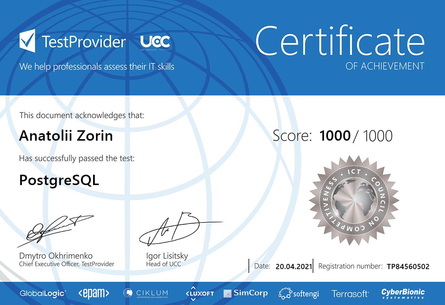
Task: Click the Softengi sponsor logo
Action: (x=299, y=294)
